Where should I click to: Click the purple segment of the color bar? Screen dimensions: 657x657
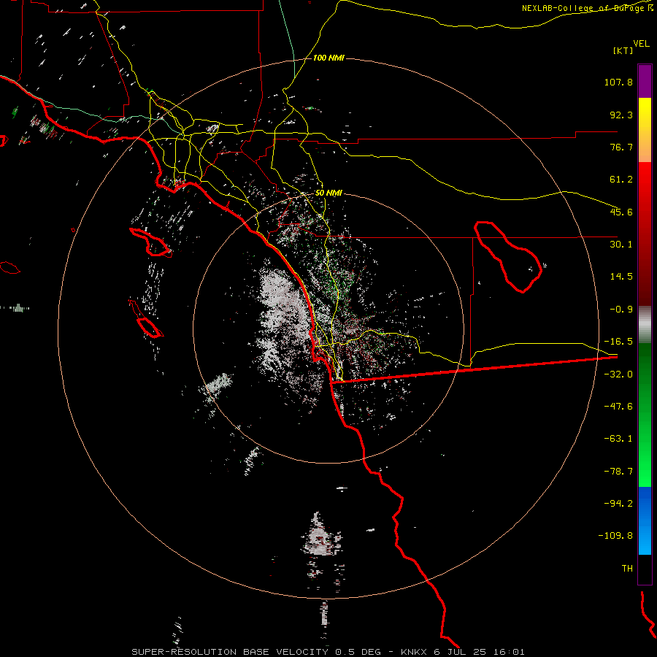tap(645, 81)
